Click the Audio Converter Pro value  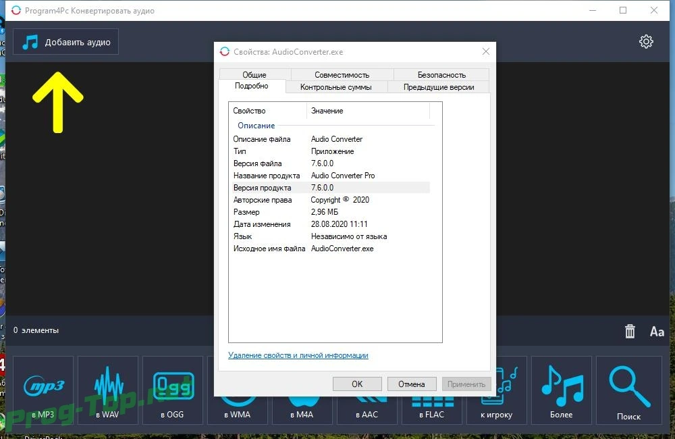343,176
